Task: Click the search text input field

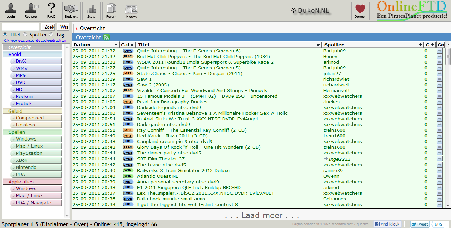Action: coord(20,27)
